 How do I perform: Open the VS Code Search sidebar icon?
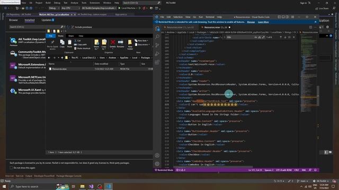pyautogui.click(x=157, y=36)
